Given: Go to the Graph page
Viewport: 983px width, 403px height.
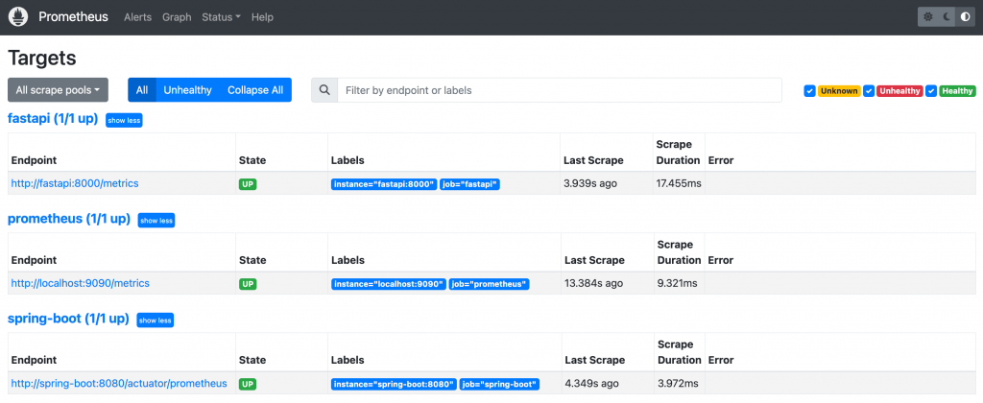Looking at the screenshot, I should 177,17.
